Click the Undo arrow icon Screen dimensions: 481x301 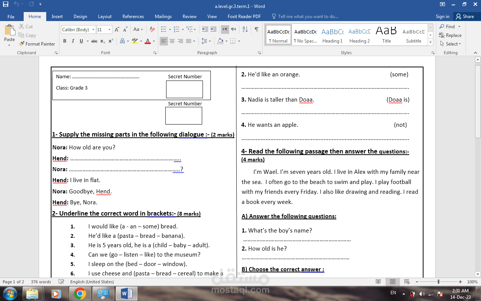pyautogui.click(x=17, y=5)
